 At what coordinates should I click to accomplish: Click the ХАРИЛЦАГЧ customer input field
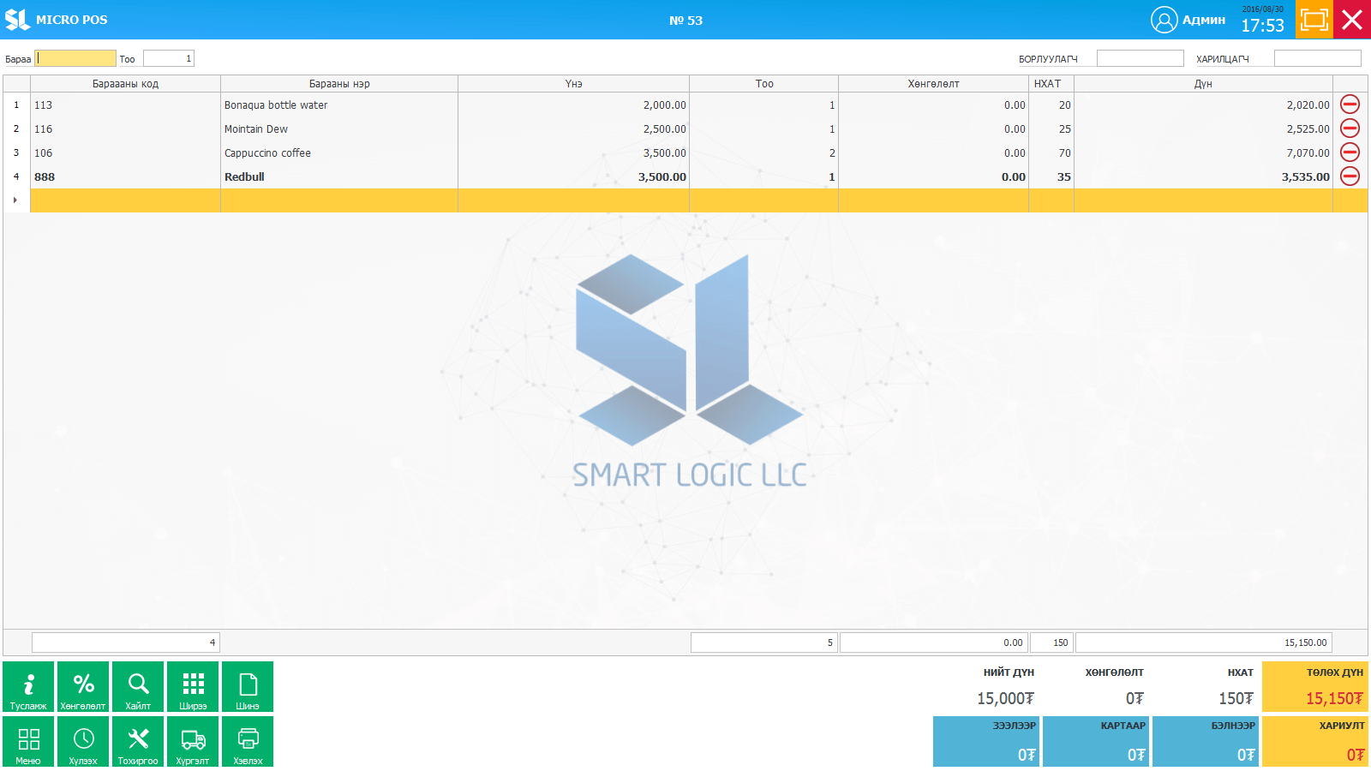(x=1317, y=58)
